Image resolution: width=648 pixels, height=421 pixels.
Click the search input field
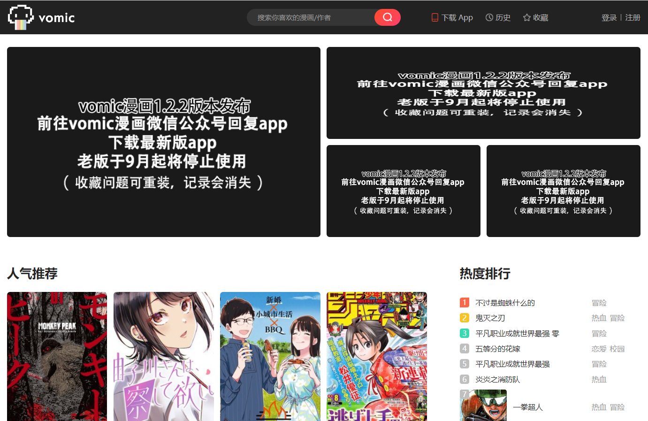[310, 17]
